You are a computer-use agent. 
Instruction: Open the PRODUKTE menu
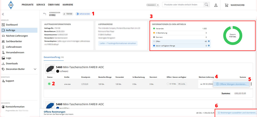pos(28,5)
